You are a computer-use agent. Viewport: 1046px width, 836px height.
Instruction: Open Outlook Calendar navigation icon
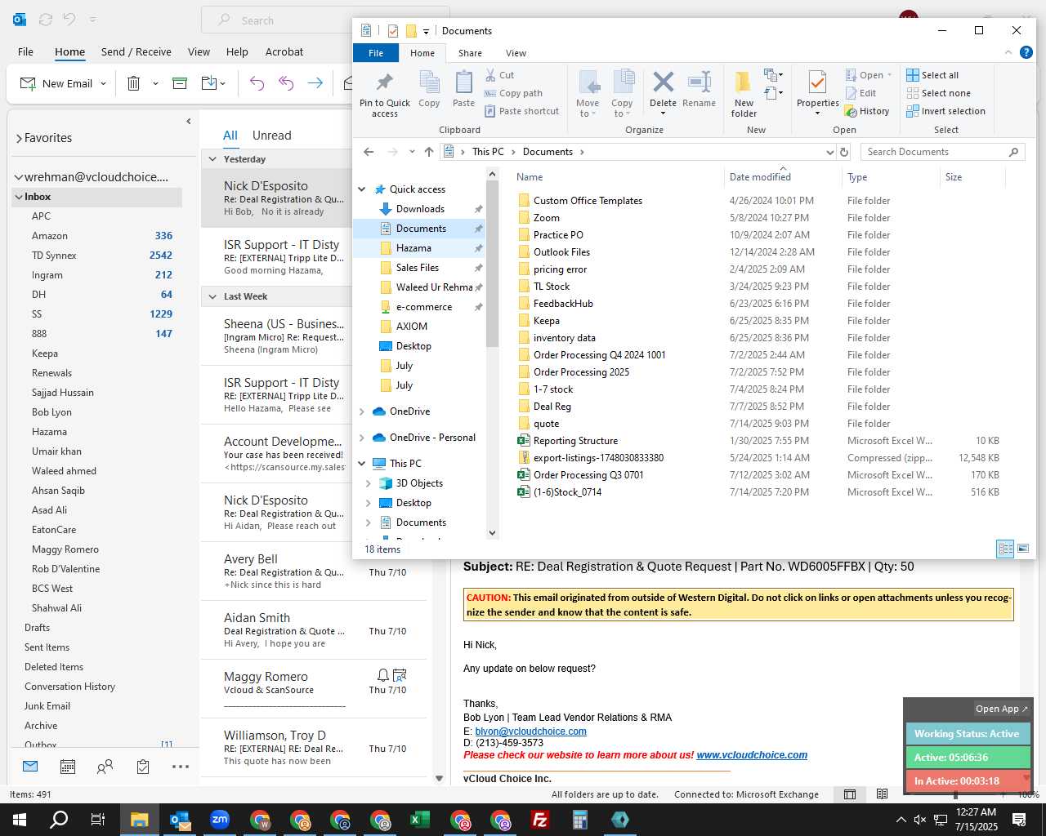tap(68, 767)
